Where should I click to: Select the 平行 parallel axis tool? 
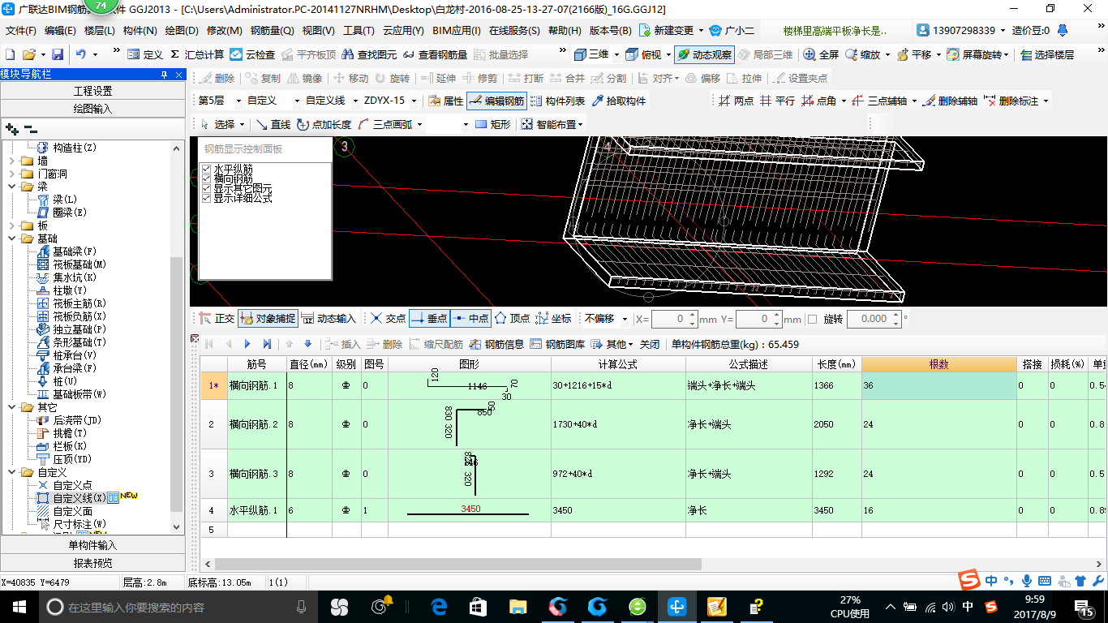[777, 101]
